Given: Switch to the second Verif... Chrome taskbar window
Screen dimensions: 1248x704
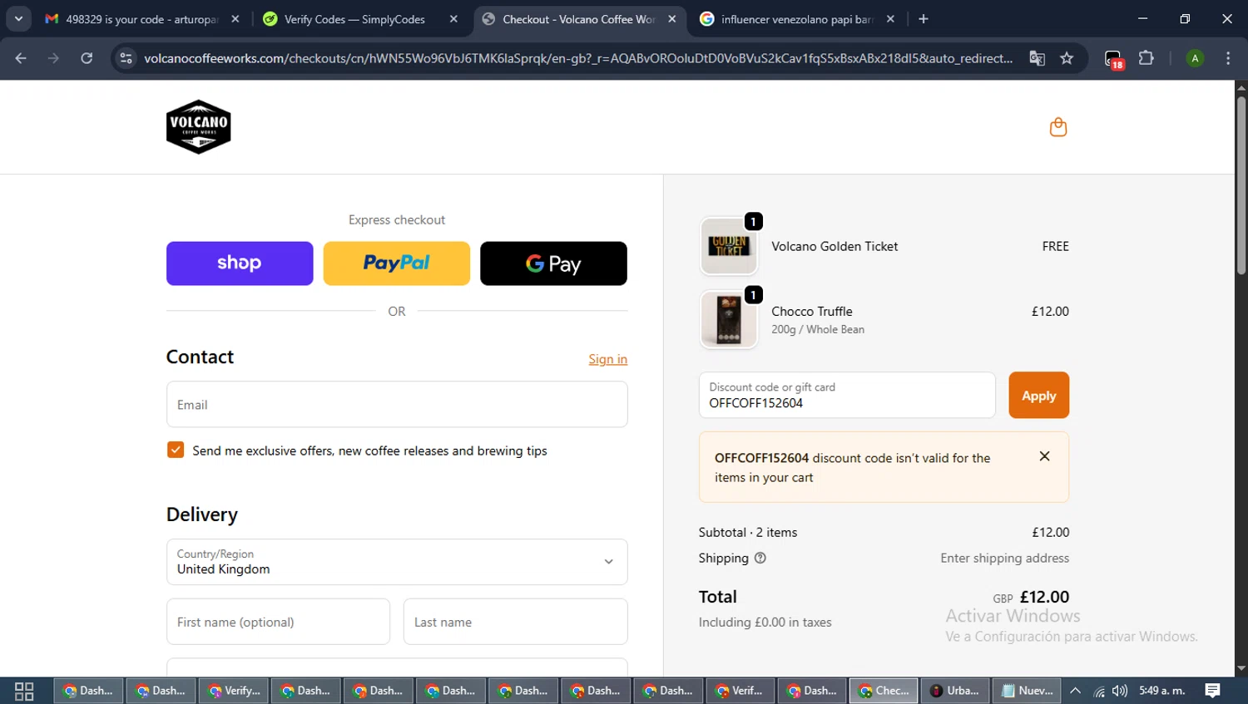Looking at the screenshot, I should 740,691.
